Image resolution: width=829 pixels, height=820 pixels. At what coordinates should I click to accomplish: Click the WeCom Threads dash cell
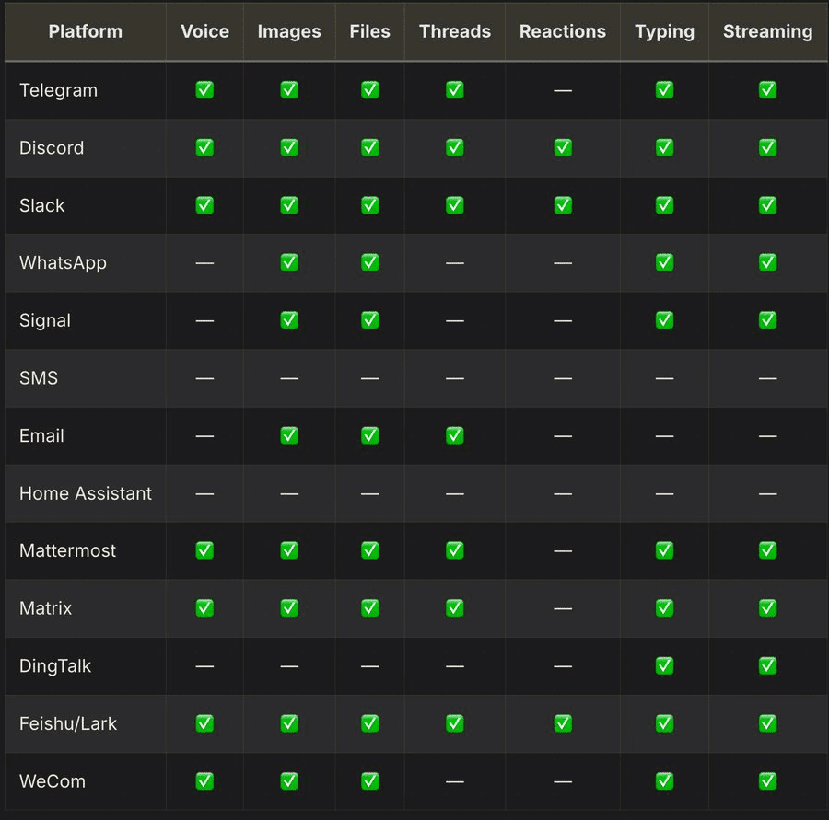click(x=455, y=780)
